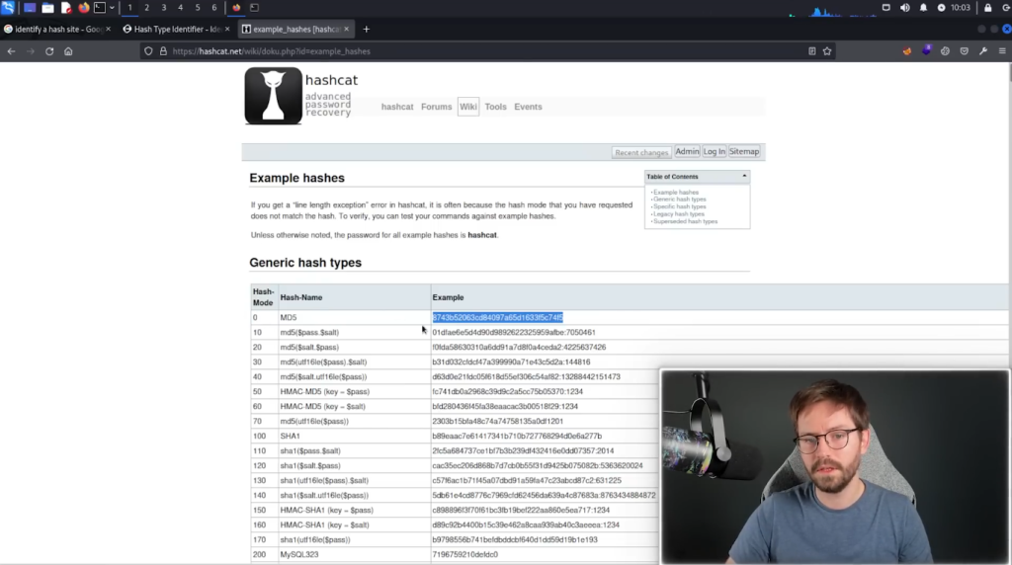
Task: Click the MySQL323 hash name cell
Action: click(355, 555)
